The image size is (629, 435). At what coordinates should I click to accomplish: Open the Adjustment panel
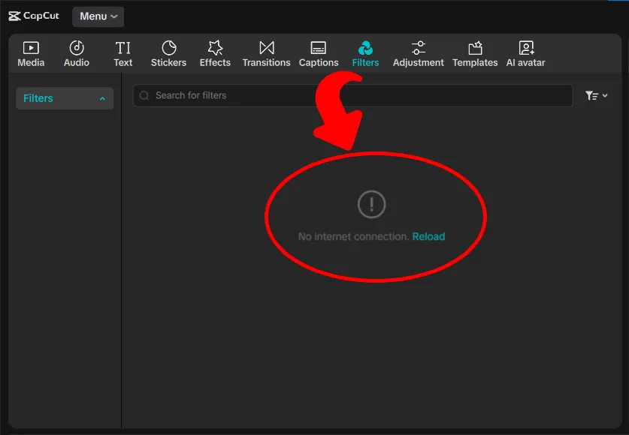tap(419, 54)
